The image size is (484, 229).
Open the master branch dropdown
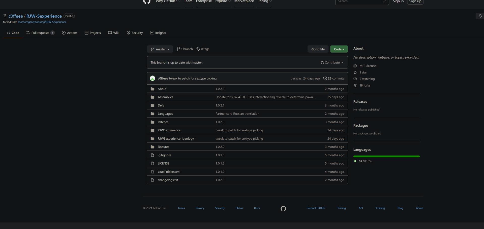(160, 49)
